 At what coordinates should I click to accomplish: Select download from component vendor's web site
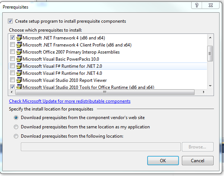[x=16, y=118]
